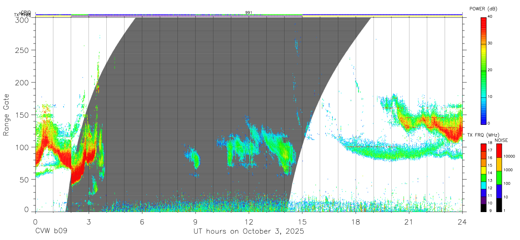Click the power color gradient bar

[484, 70]
